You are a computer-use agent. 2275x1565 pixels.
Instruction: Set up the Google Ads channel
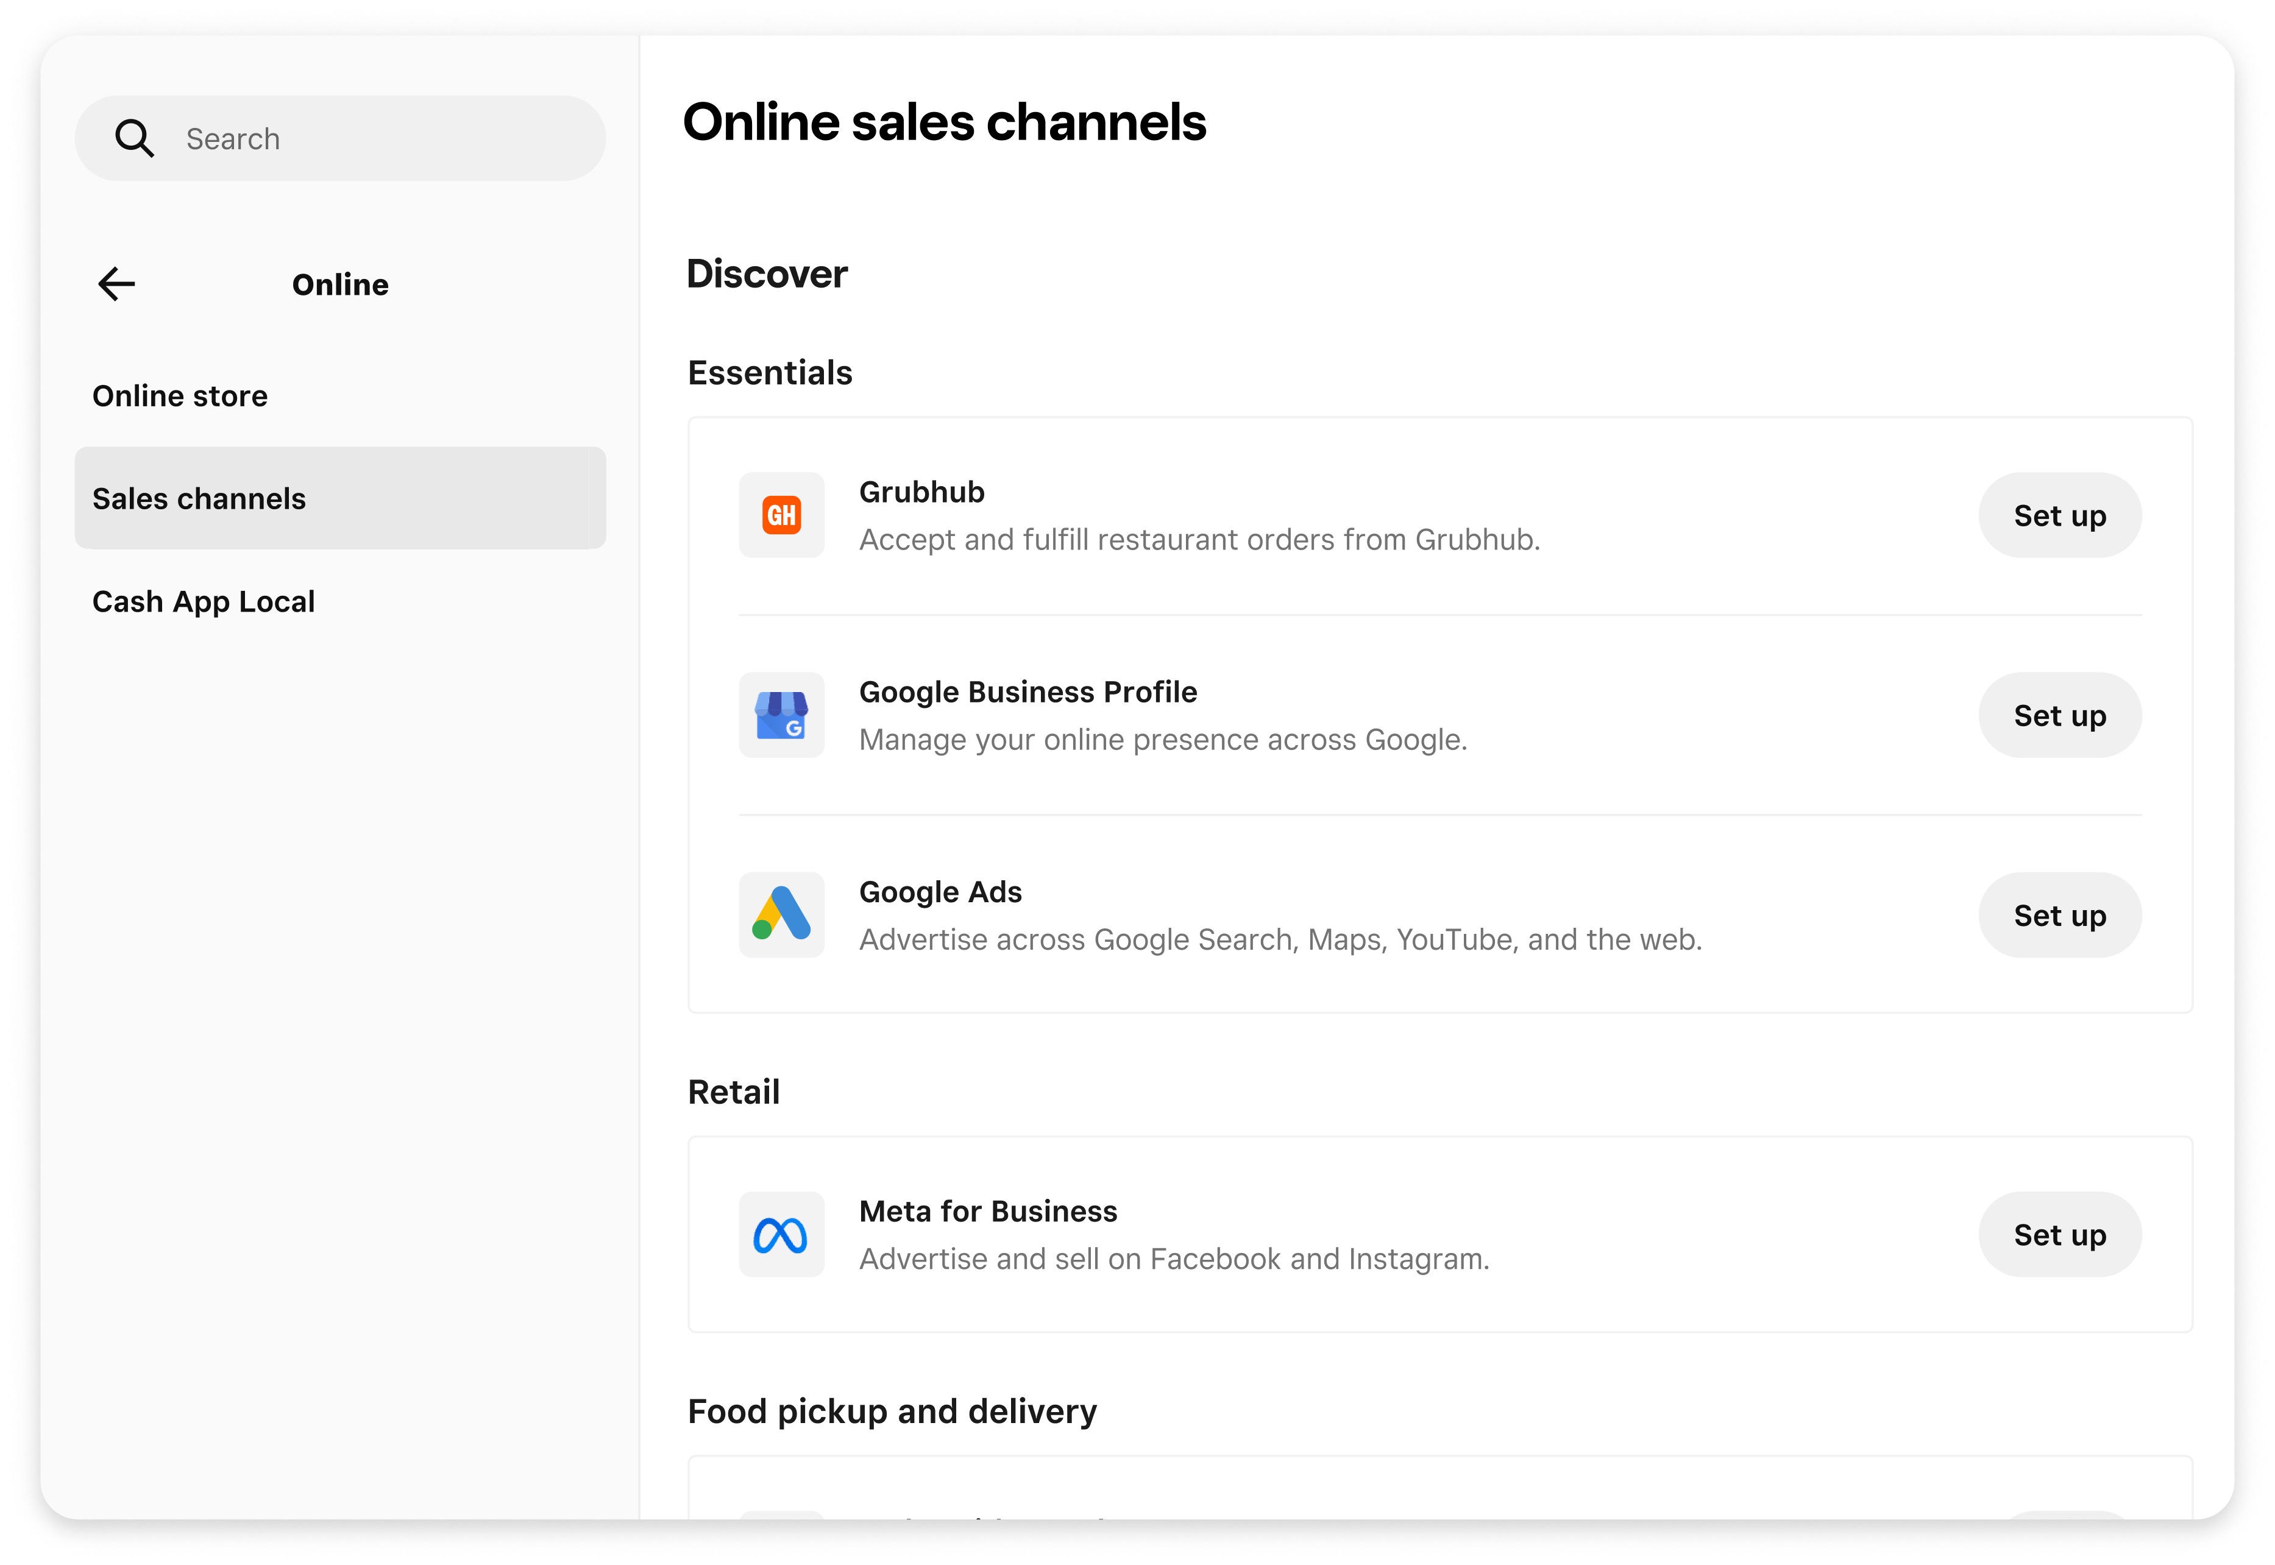[2059, 915]
